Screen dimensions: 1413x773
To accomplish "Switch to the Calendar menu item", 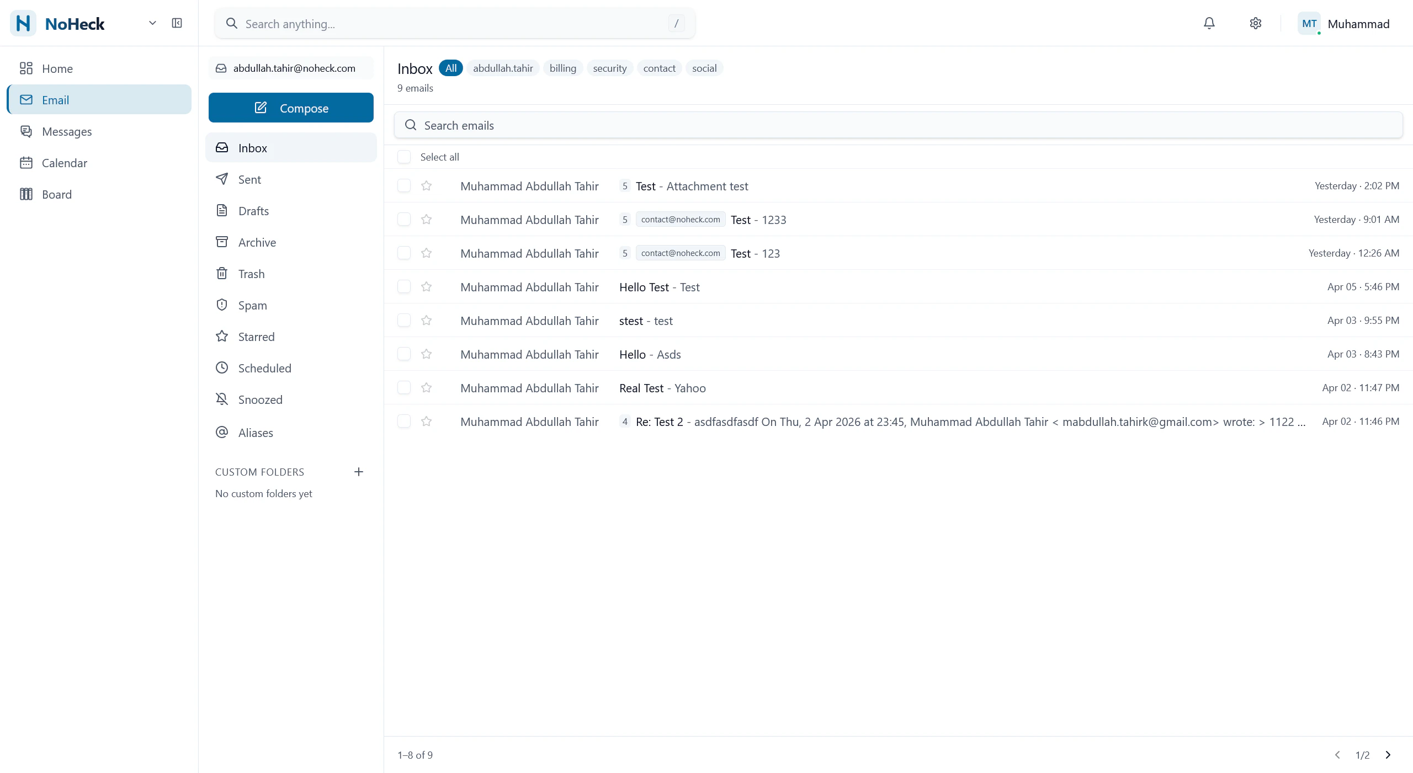I will 64,163.
